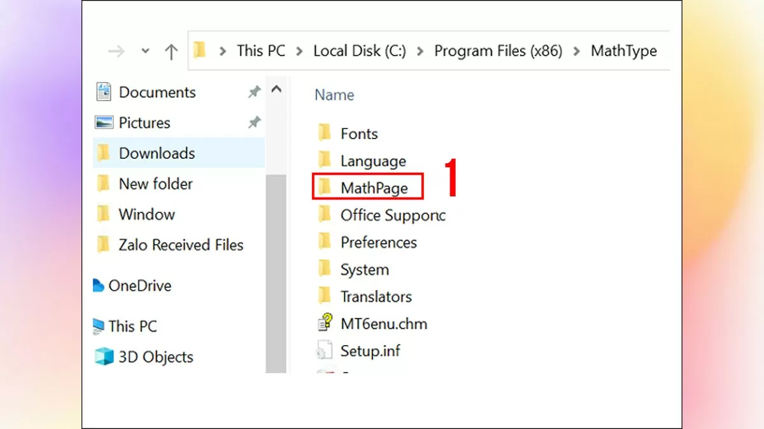
Task: Expand the chevron after This PC breadcrumb
Action: point(299,51)
